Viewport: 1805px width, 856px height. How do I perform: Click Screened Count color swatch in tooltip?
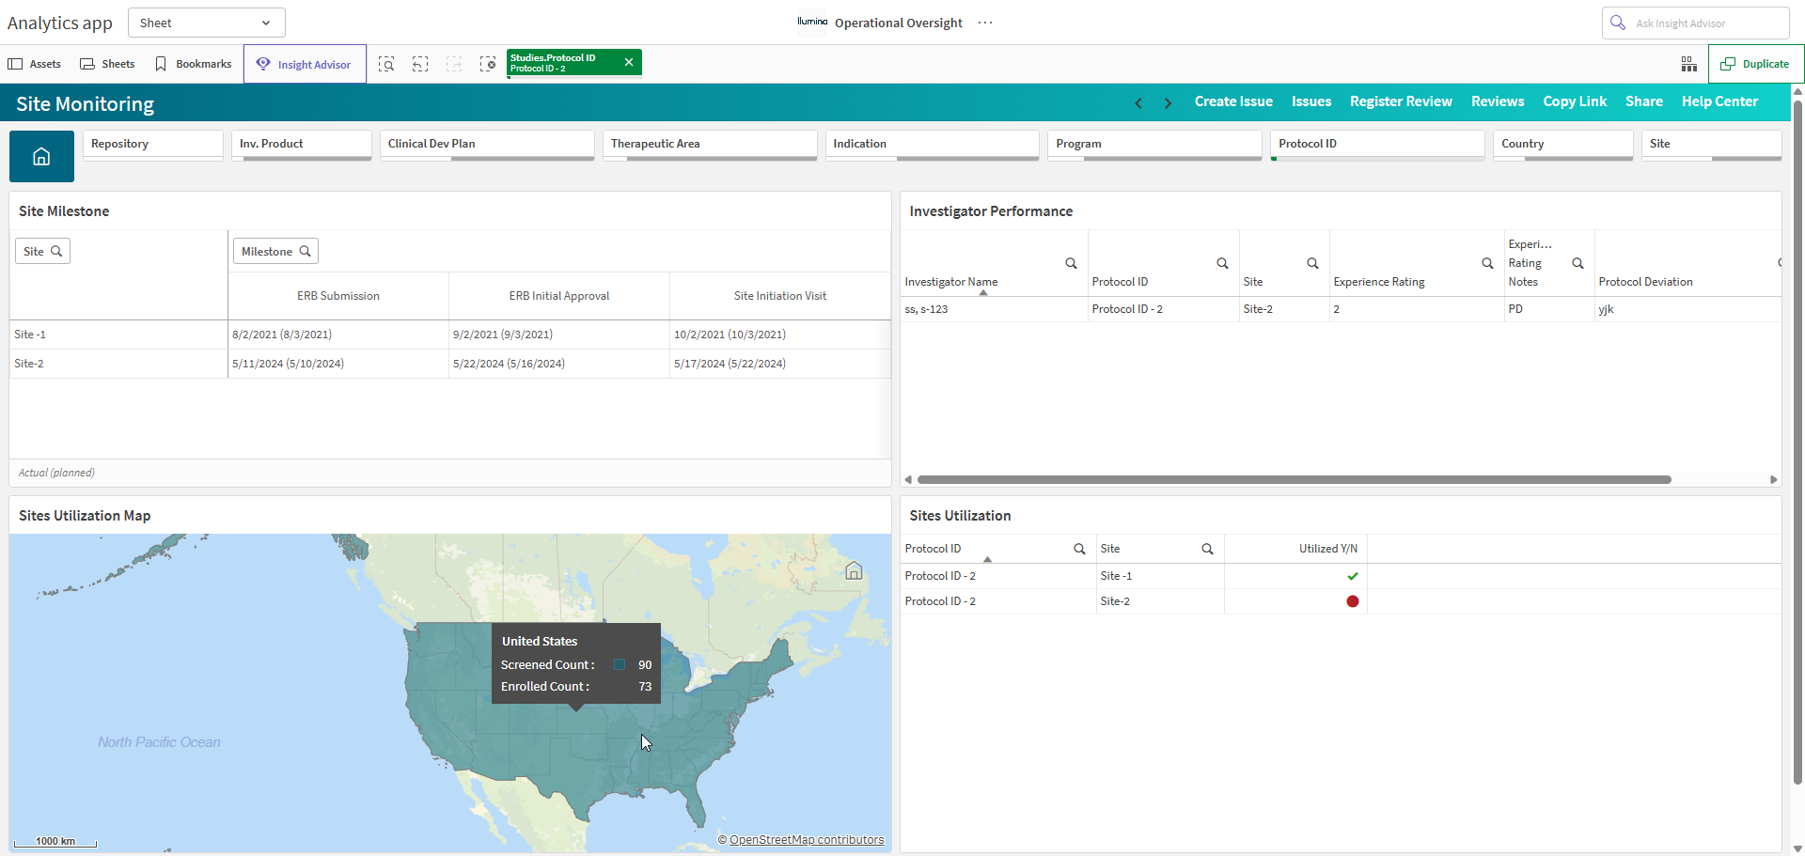[x=620, y=664]
